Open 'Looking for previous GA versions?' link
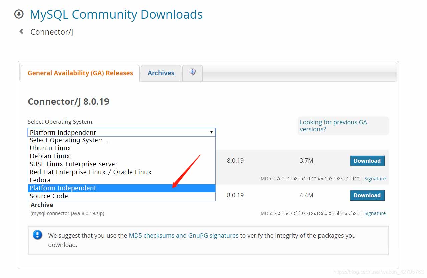The image size is (427, 278). (x=333, y=126)
